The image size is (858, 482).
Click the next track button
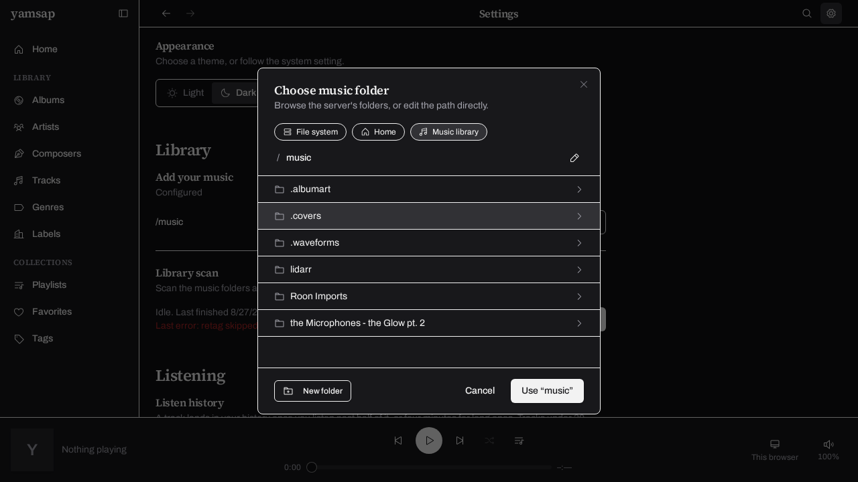tap(460, 440)
